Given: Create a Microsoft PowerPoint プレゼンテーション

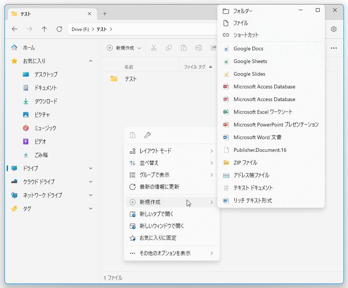Looking at the screenshot, I should [x=271, y=125].
